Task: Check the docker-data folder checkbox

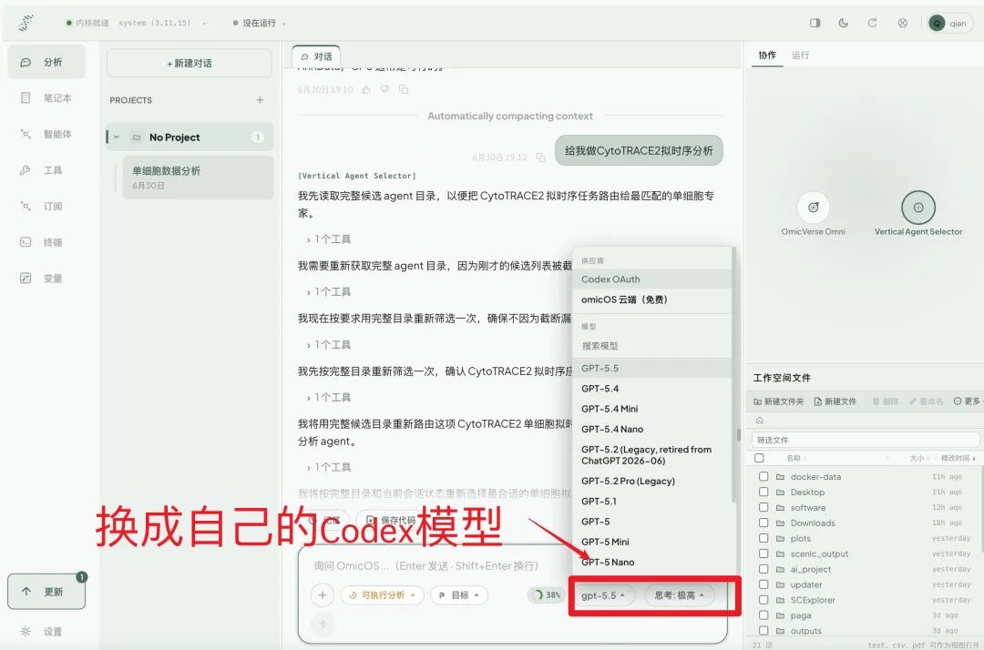Action: 764,476
